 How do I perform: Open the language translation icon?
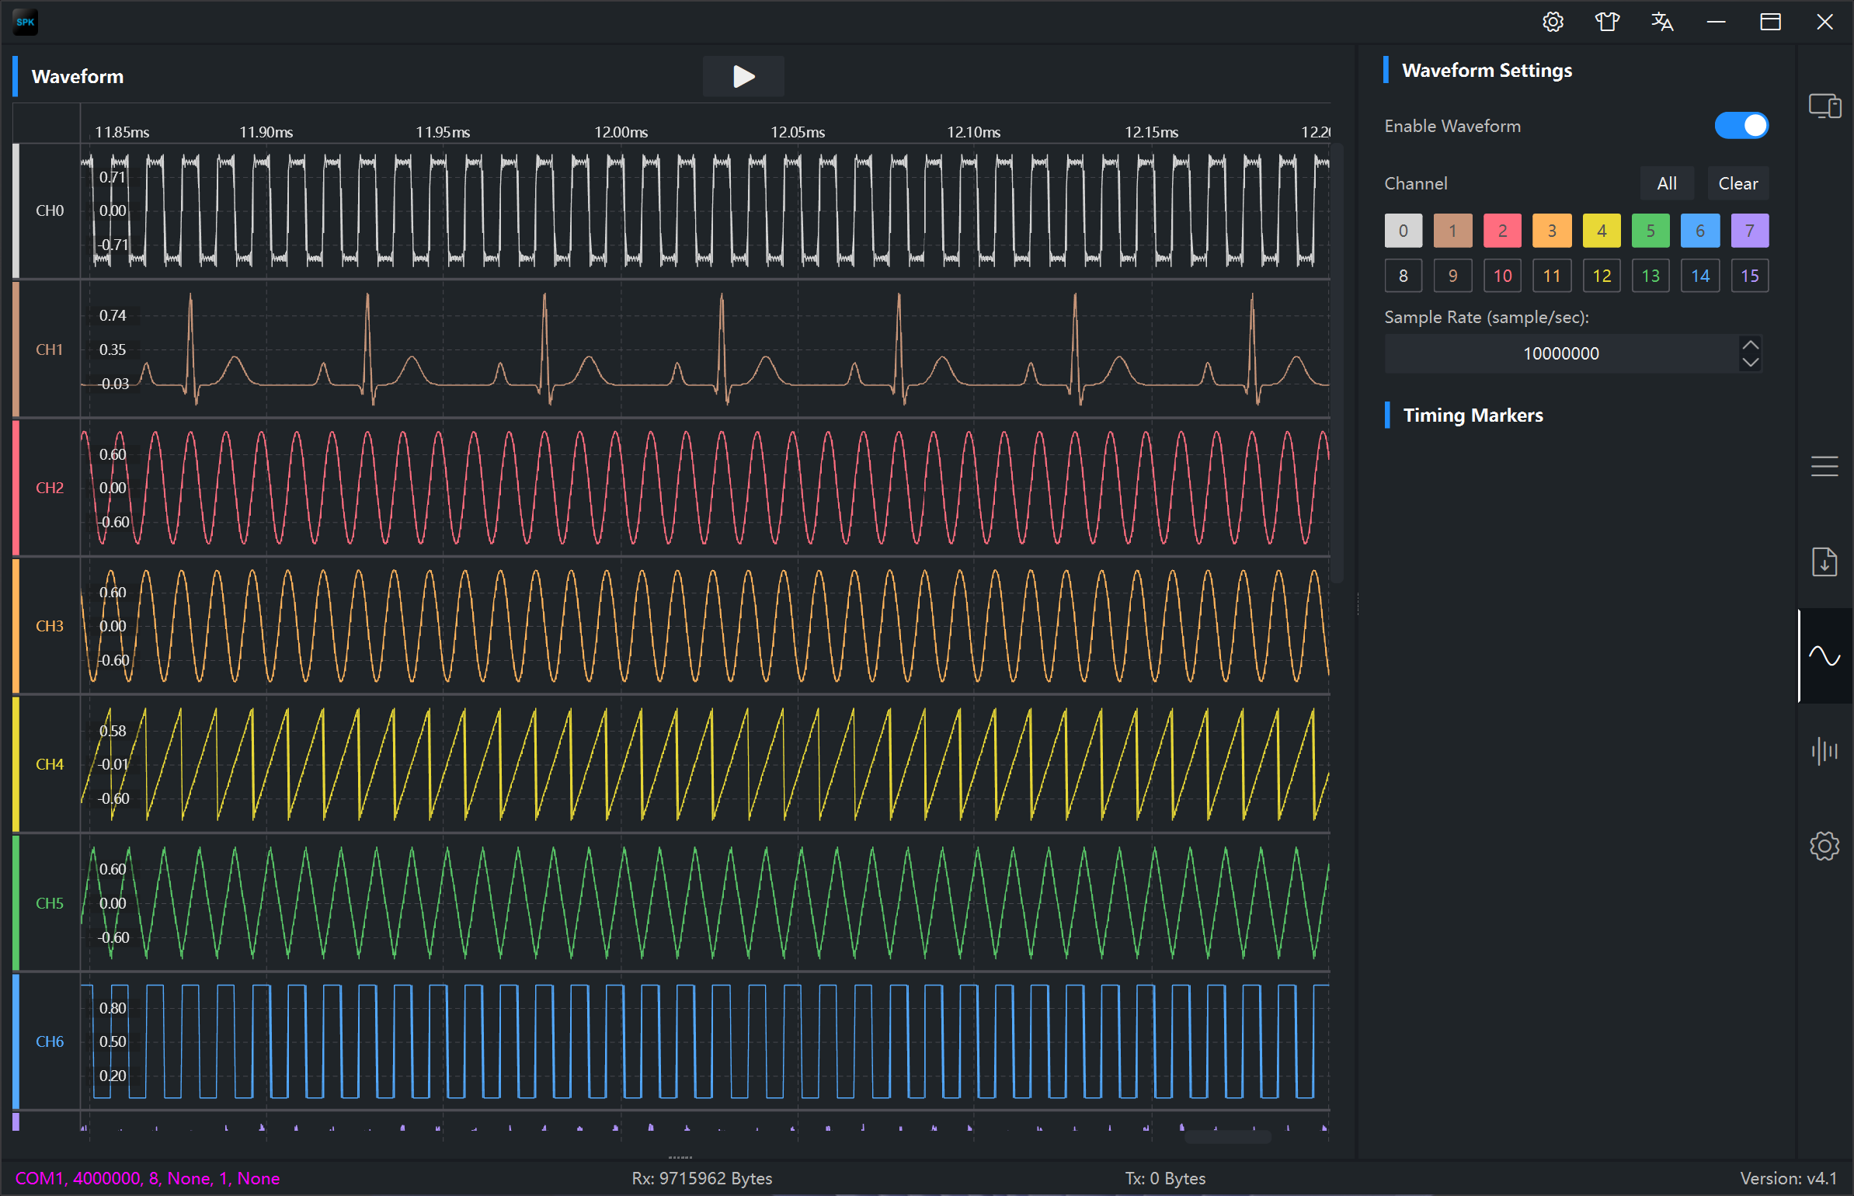pyautogui.click(x=1661, y=22)
